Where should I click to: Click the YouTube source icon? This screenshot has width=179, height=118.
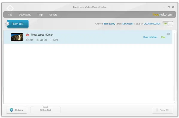pyautogui.click(x=28, y=34)
